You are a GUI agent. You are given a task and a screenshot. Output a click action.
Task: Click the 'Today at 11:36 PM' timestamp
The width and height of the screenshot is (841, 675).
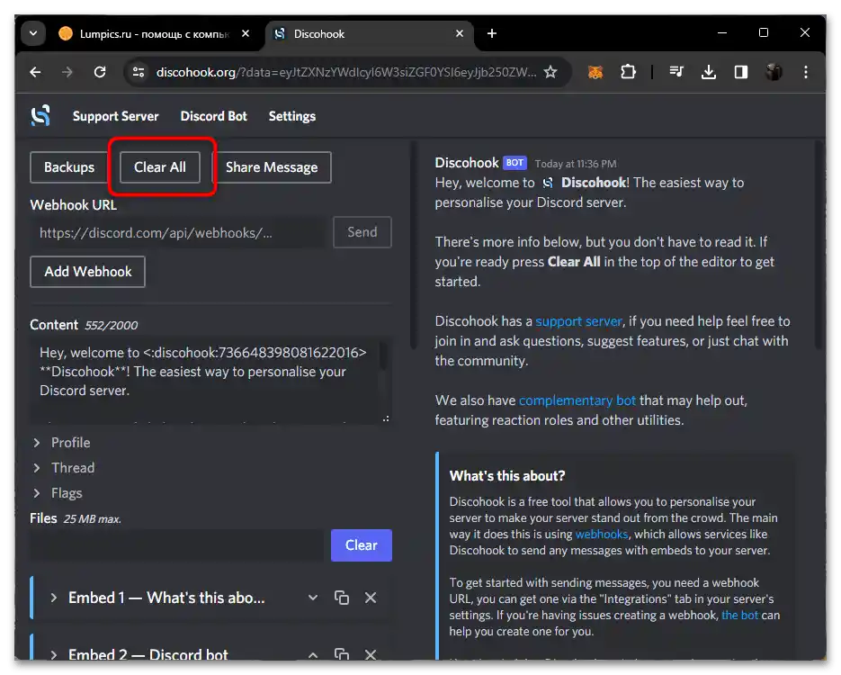576,164
